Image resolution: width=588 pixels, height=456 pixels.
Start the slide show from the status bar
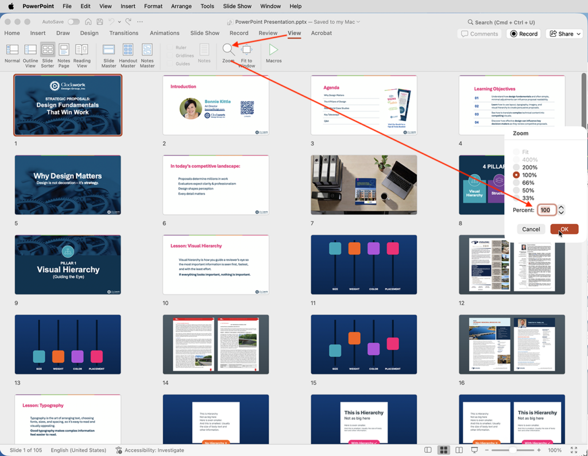pyautogui.click(x=474, y=450)
